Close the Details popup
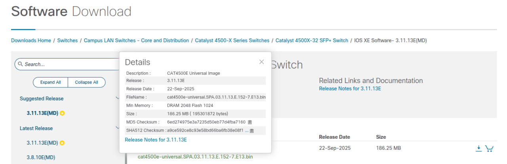 pos(261,62)
